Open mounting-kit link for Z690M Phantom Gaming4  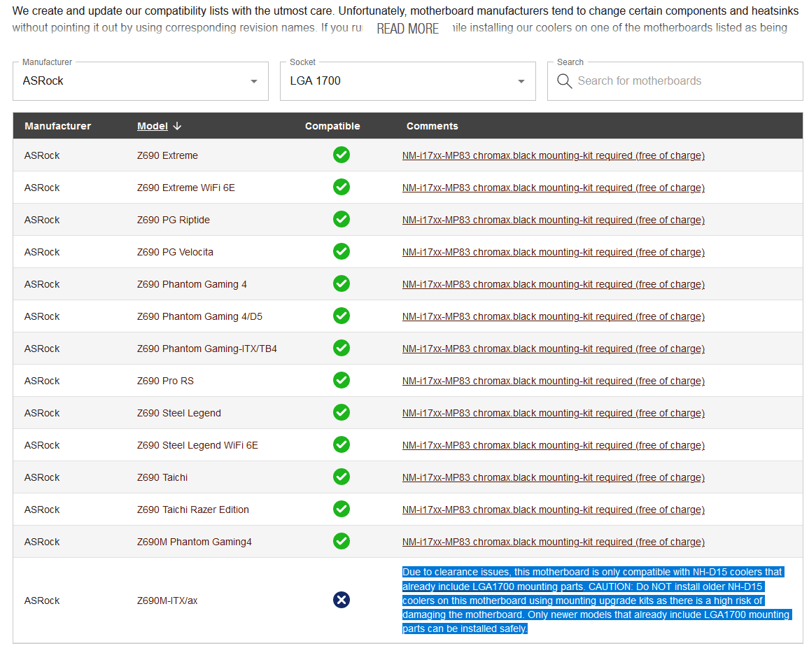(x=553, y=542)
